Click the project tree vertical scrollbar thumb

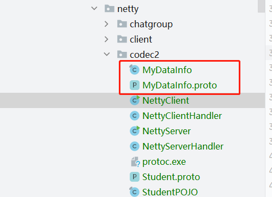[x=261, y=6]
